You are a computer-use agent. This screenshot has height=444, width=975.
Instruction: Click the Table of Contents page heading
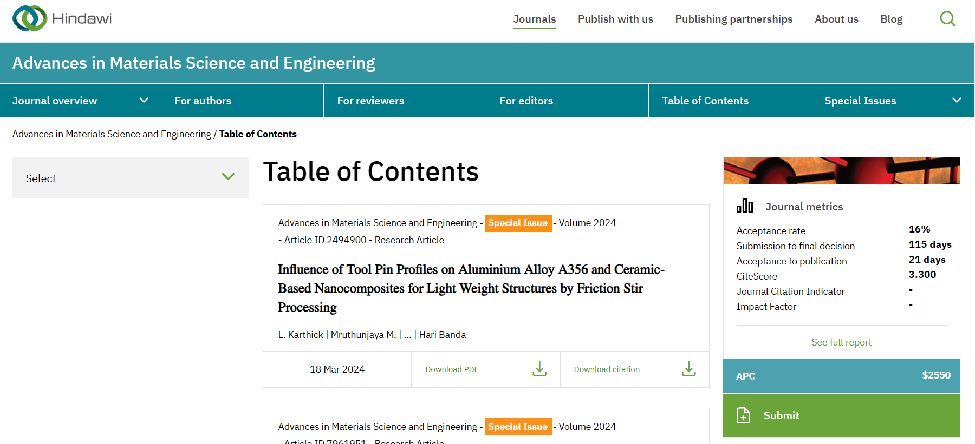pyautogui.click(x=370, y=172)
